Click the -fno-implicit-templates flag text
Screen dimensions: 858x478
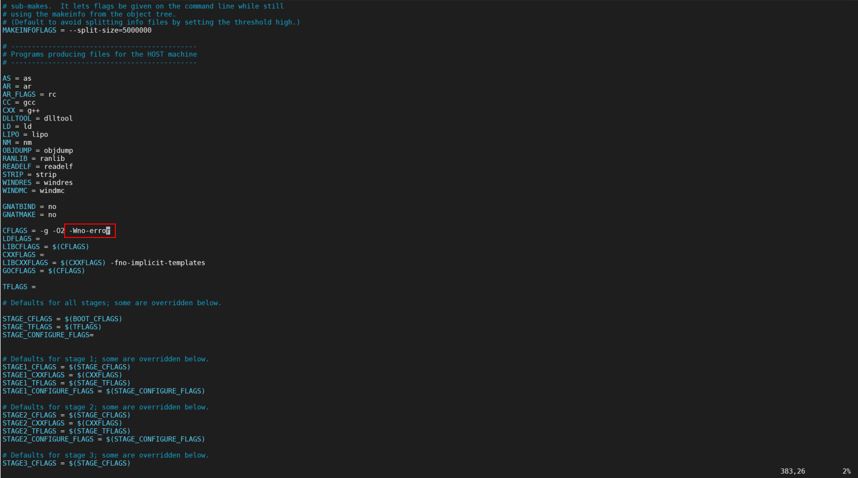(x=157, y=262)
